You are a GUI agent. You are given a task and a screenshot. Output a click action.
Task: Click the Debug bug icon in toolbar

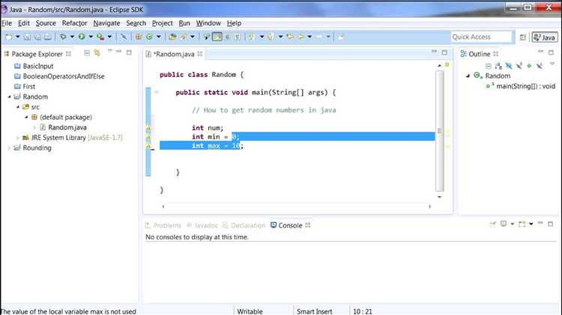63,37
